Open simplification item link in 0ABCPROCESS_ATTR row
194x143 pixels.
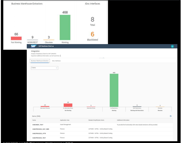click(100, 133)
